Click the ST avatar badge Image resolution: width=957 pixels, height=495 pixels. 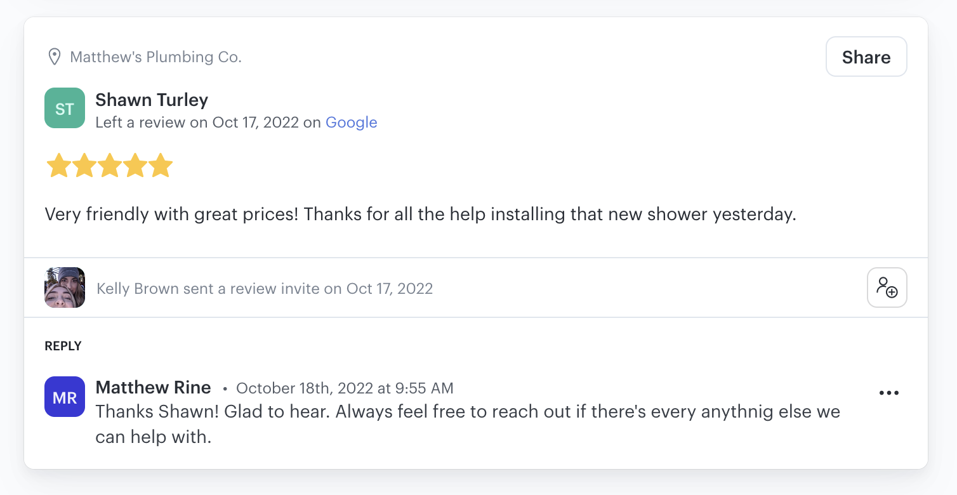point(65,108)
